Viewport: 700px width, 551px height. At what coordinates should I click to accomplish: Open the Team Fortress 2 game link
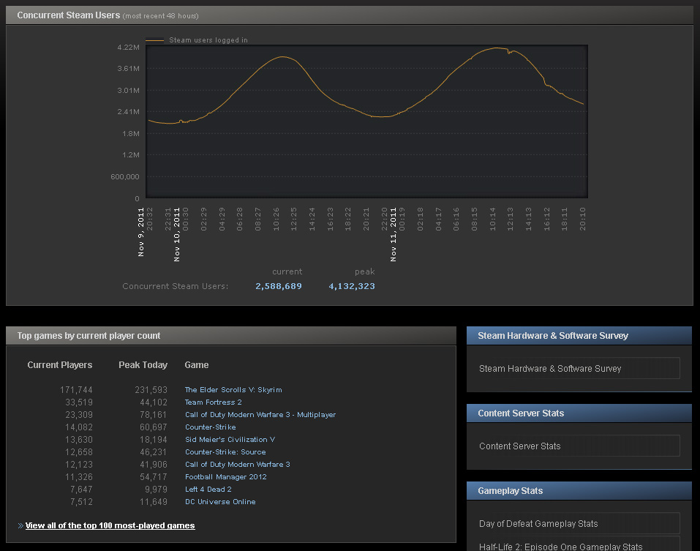(x=214, y=402)
